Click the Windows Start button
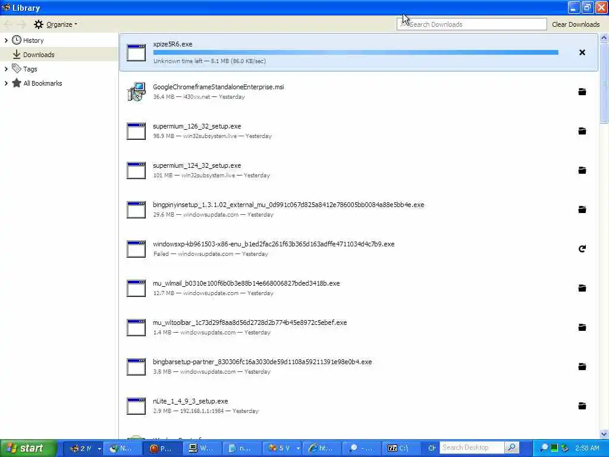 [28, 448]
